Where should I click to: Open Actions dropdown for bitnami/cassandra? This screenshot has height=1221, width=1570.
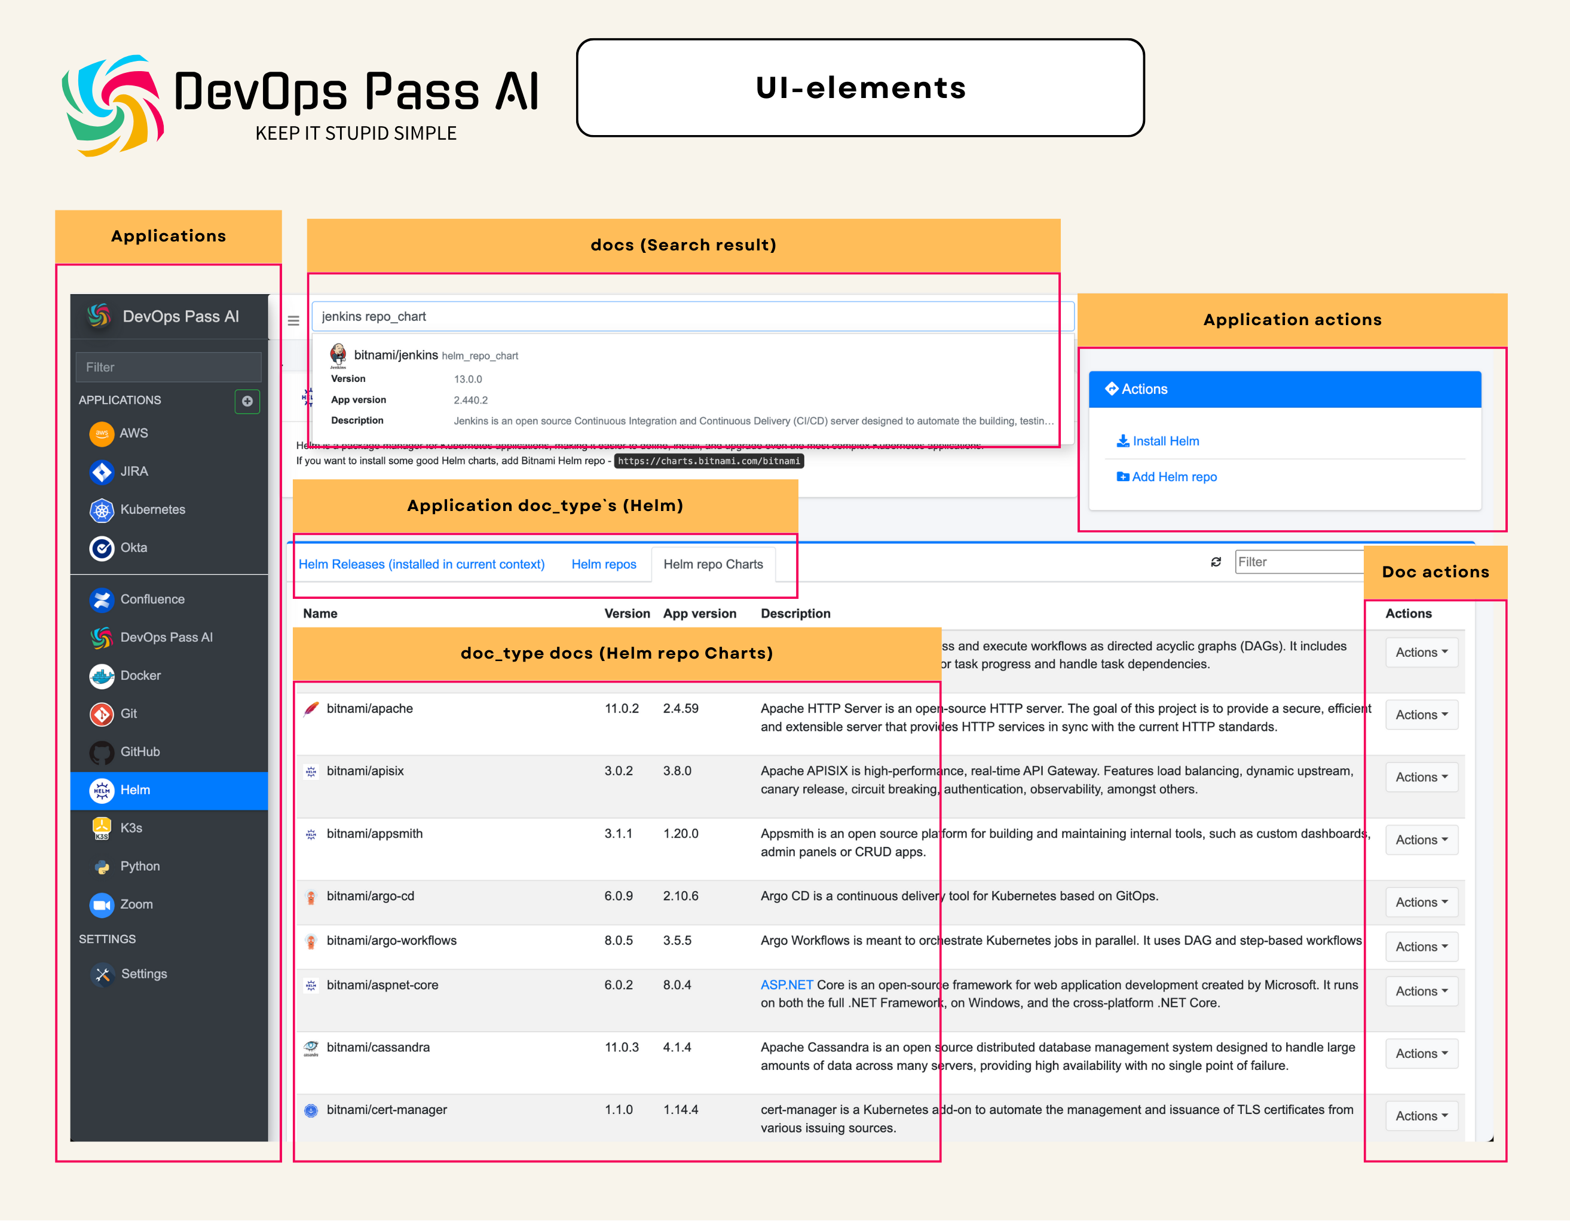point(1421,1054)
